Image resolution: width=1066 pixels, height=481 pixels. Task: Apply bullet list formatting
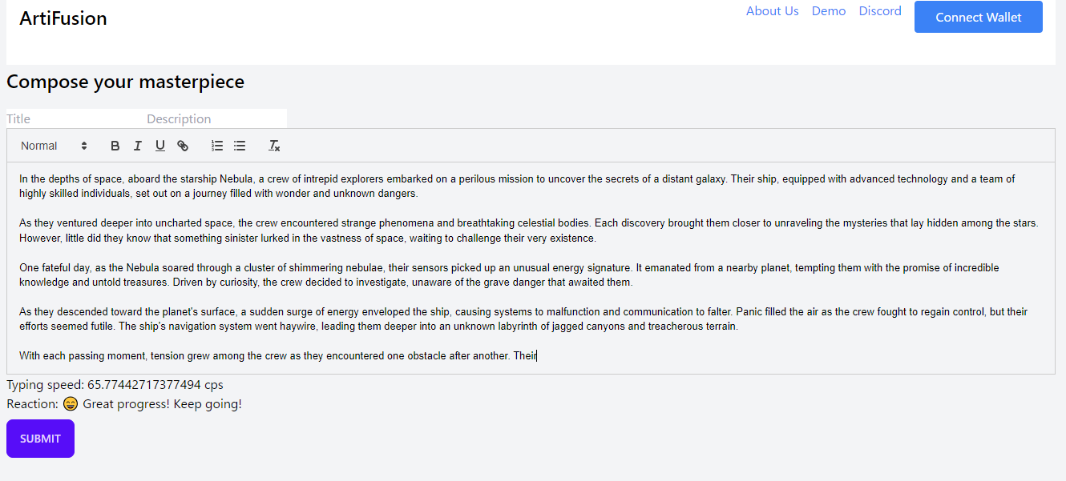click(240, 146)
